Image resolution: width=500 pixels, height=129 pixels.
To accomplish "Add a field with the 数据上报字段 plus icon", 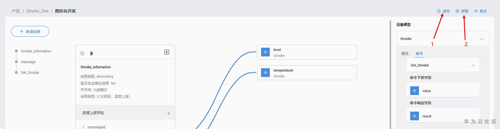I will (x=169, y=113).
